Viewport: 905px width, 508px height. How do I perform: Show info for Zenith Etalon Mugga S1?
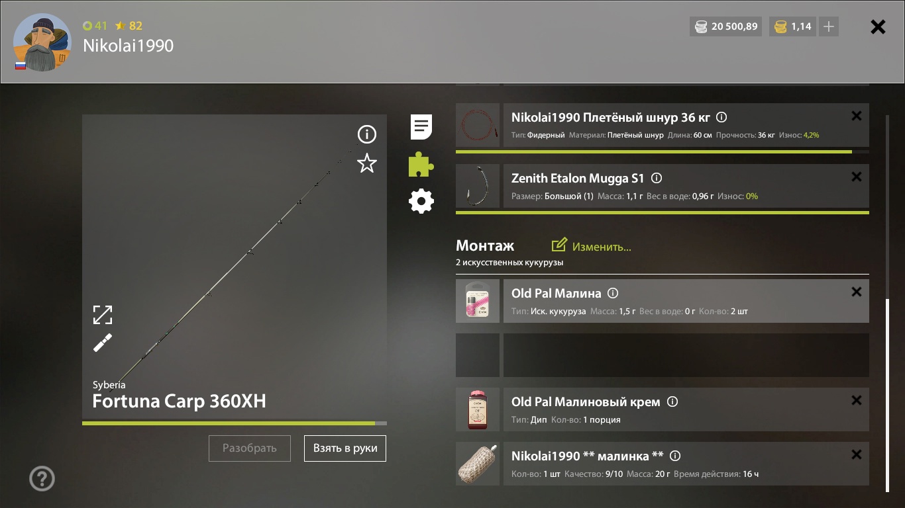coord(657,179)
